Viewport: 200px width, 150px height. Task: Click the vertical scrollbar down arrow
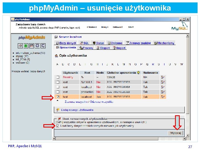pyautogui.click(x=187, y=135)
